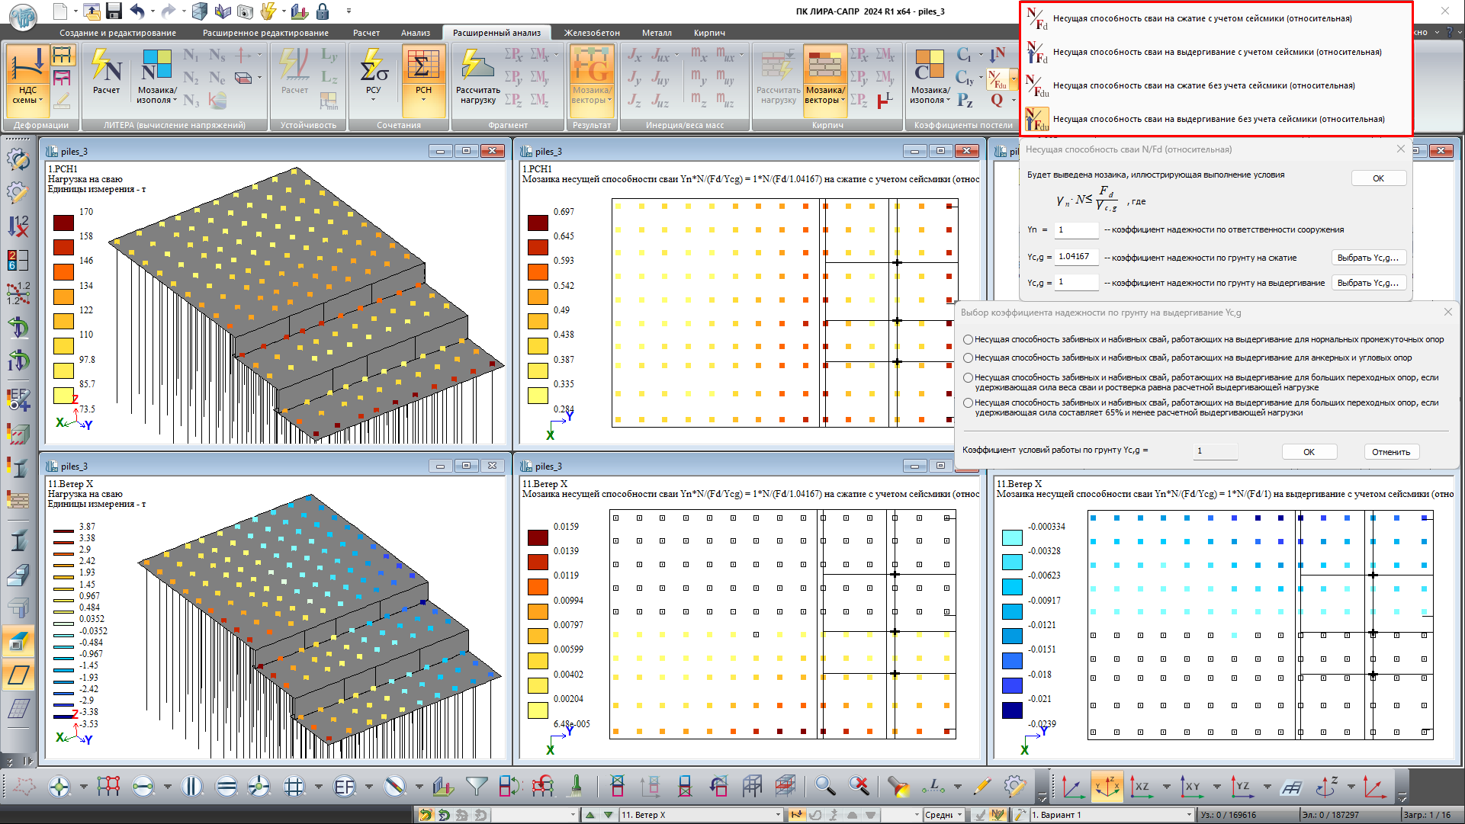Expand the 1. Вариант dropdown in status bar
The height and width of the screenshot is (824, 1465).
point(1188,815)
